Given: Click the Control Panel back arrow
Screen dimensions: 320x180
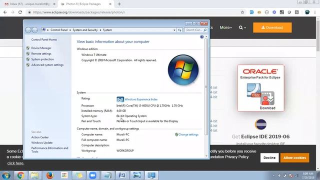Looking at the screenshot, I should coord(28,30).
